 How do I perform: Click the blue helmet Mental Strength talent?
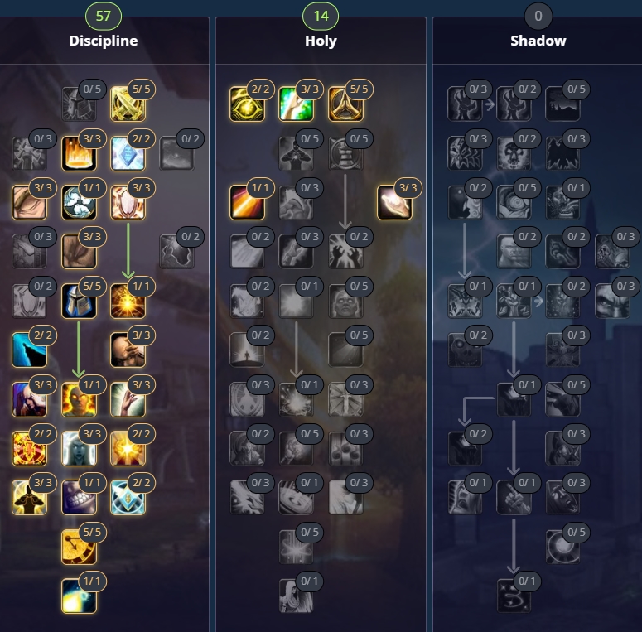[x=79, y=301]
